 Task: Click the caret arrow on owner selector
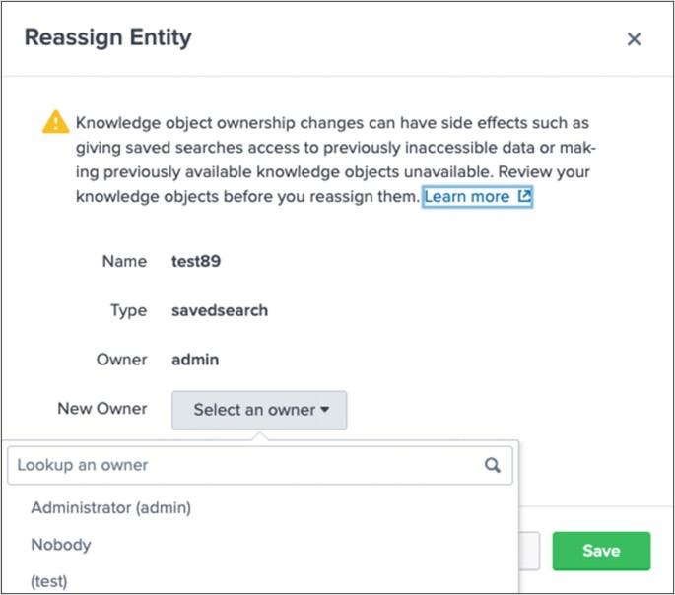pos(324,410)
